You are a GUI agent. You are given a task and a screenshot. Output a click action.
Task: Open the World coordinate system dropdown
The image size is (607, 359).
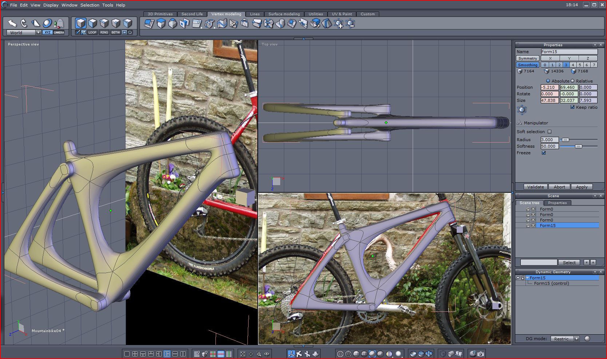[x=38, y=32]
